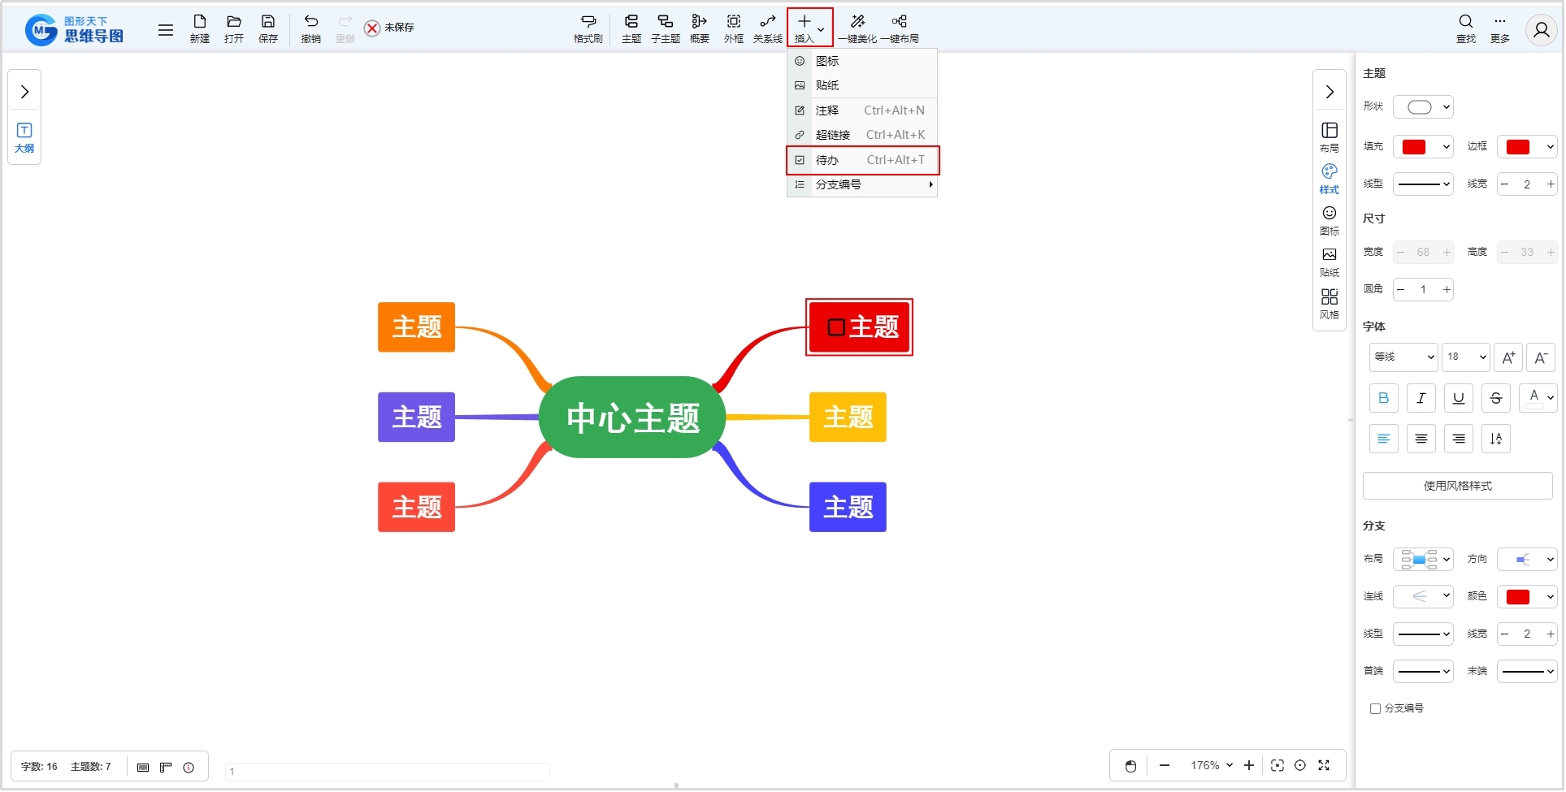Viewport: 1566px width, 792px height.
Task: Enable the 分支编号 checkbox
Action: pos(1375,709)
